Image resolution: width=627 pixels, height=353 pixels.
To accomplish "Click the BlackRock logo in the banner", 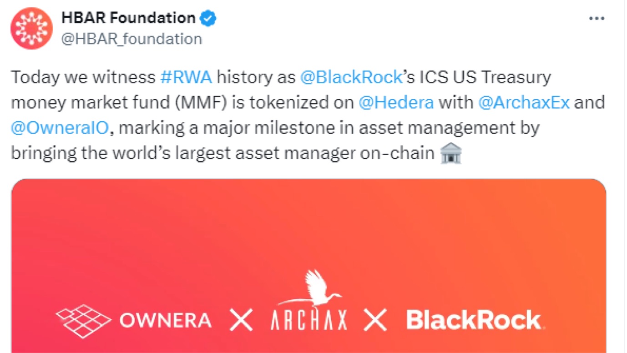I will click(x=474, y=320).
